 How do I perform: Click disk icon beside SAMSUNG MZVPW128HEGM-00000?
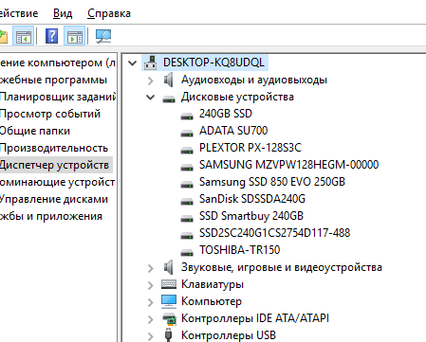pos(187,168)
